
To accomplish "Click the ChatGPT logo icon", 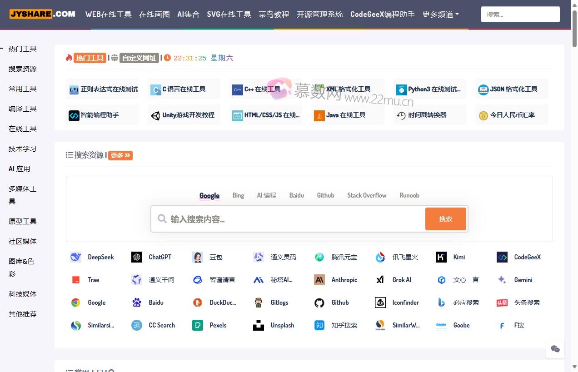I will (137, 257).
